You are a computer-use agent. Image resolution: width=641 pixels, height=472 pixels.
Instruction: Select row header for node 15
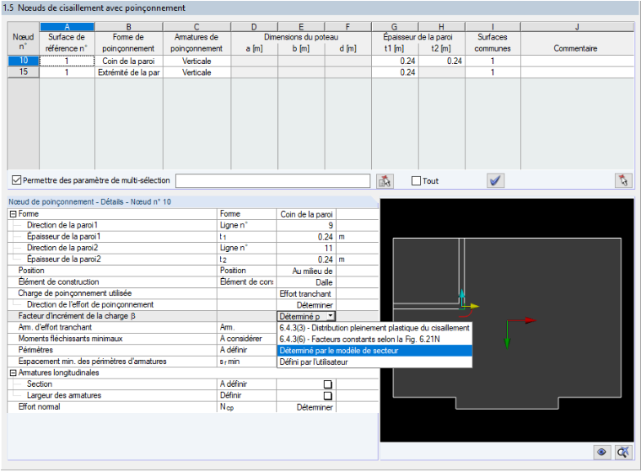pyautogui.click(x=24, y=72)
